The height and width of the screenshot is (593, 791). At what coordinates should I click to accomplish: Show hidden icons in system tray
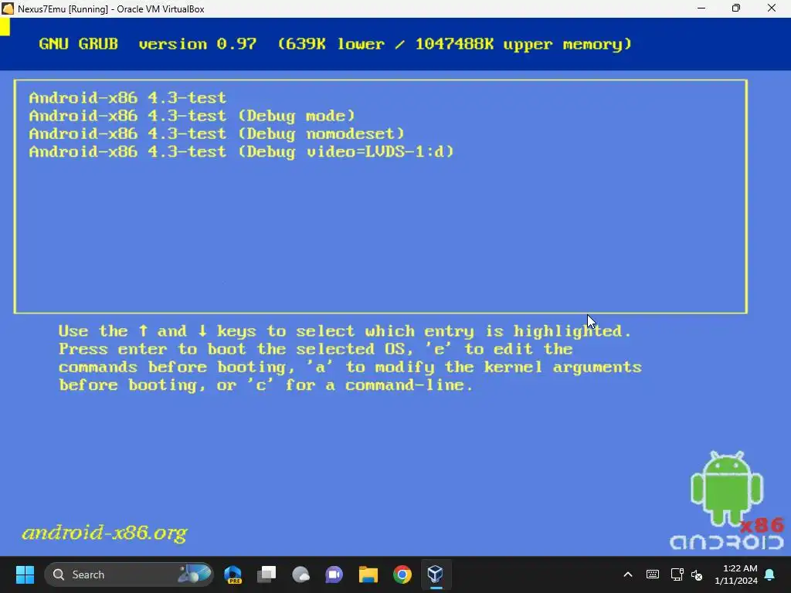[x=628, y=574]
